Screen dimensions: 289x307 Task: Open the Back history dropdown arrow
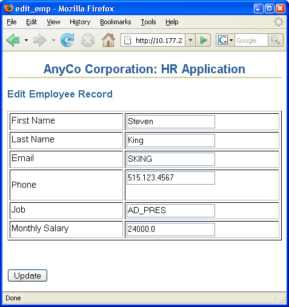pos(26,40)
